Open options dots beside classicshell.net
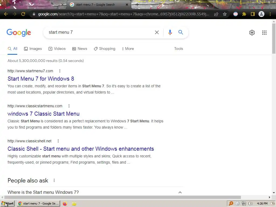This screenshot has width=276, height=207. tap(58, 141)
